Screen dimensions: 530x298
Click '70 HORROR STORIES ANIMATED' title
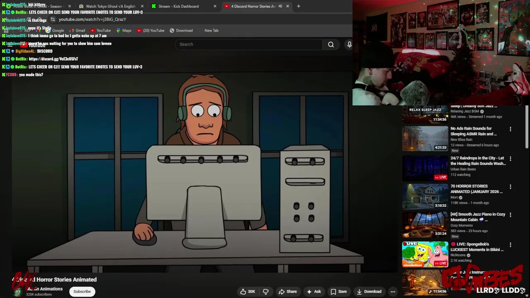[x=476, y=189]
